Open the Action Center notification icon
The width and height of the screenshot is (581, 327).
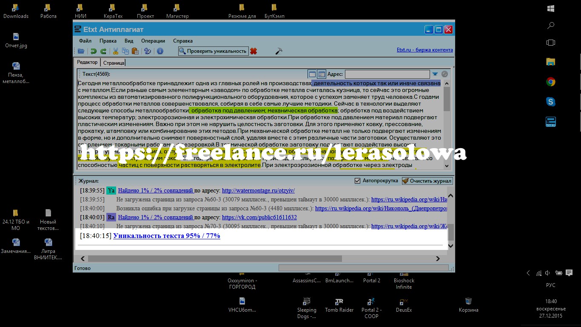tap(569, 273)
